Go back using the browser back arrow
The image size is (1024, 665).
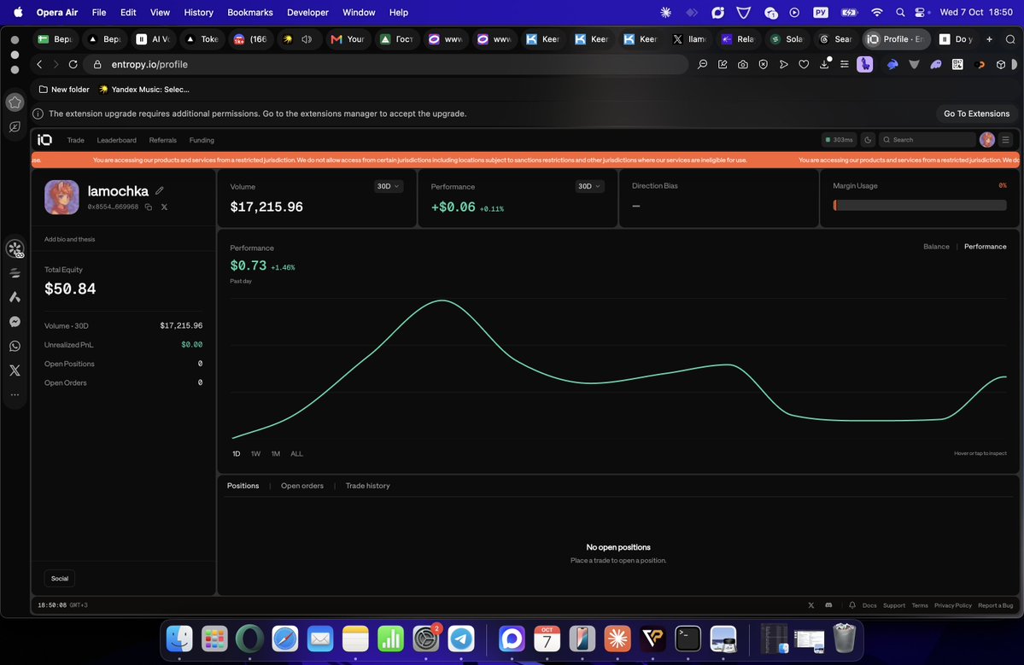coord(39,64)
